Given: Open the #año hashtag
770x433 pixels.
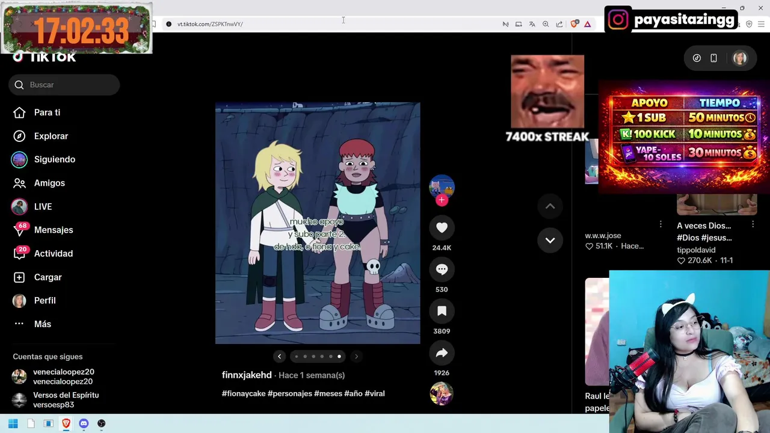Looking at the screenshot, I should point(353,393).
